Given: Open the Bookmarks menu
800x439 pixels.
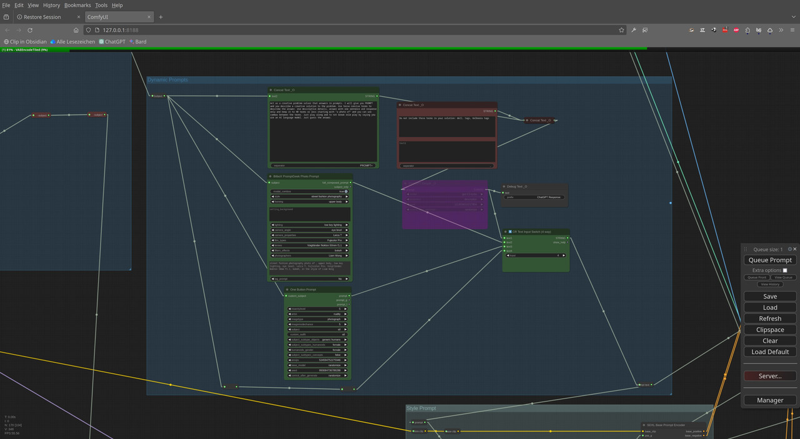Looking at the screenshot, I should 77,5.
